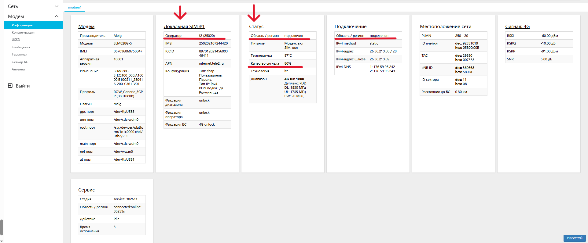This screenshot has height=243, width=588.
Task: Select the IMEI value 867036060750847
Action: pos(128,51)
